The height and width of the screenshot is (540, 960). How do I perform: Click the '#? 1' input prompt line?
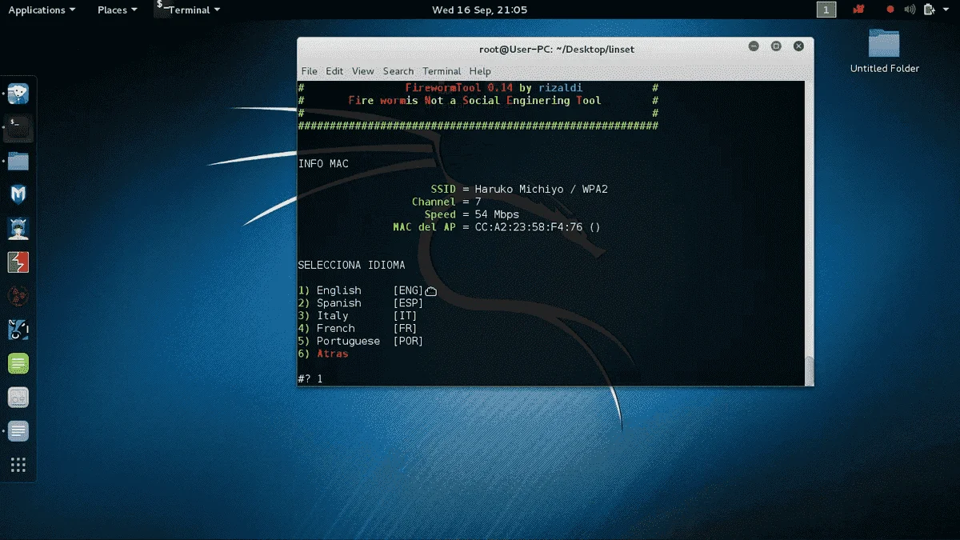coord(310,378)
